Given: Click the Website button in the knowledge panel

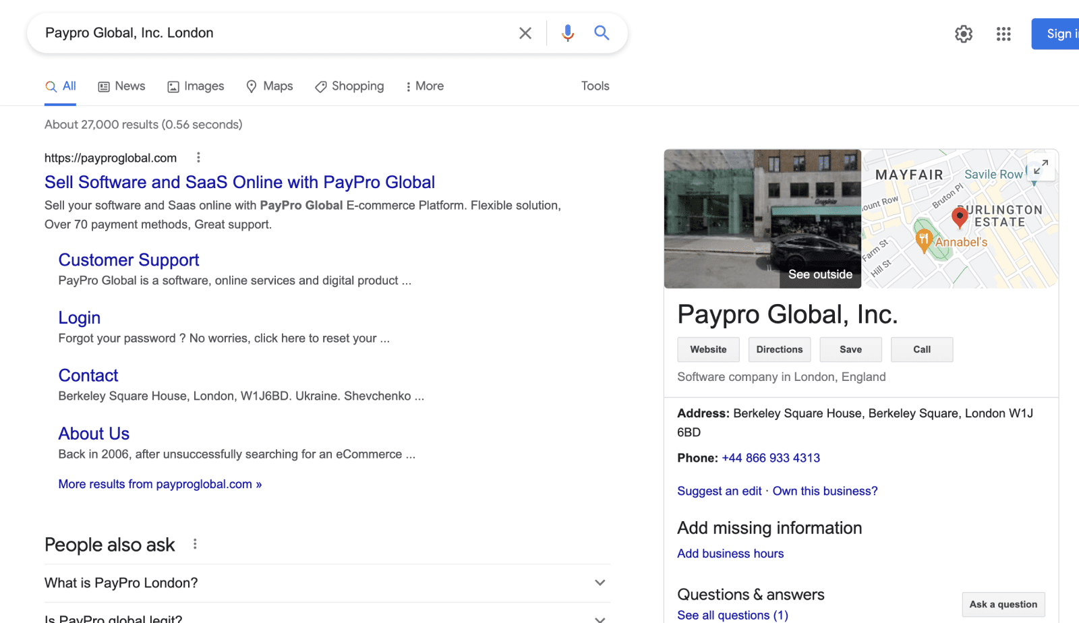Looking at the screenshot, I should [x=708, y=349].
